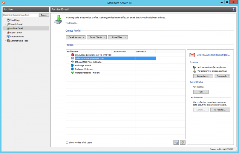Select the alexis.page IMAP-TLS profile icon

coord(73,55)
